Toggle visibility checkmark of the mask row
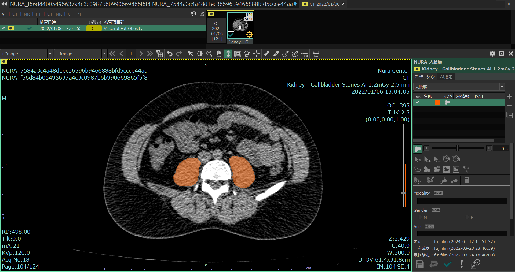 point(417,102)
